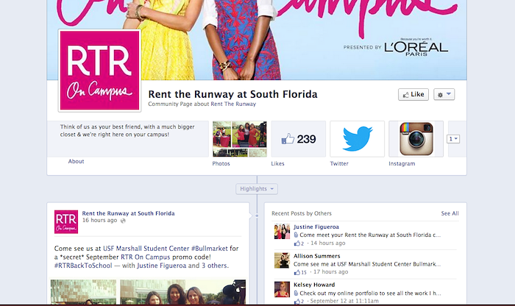This screenshot has height=306, width=515.
Task: Click like thumb icon on Allison Summers' post
Action: [297, 272]
